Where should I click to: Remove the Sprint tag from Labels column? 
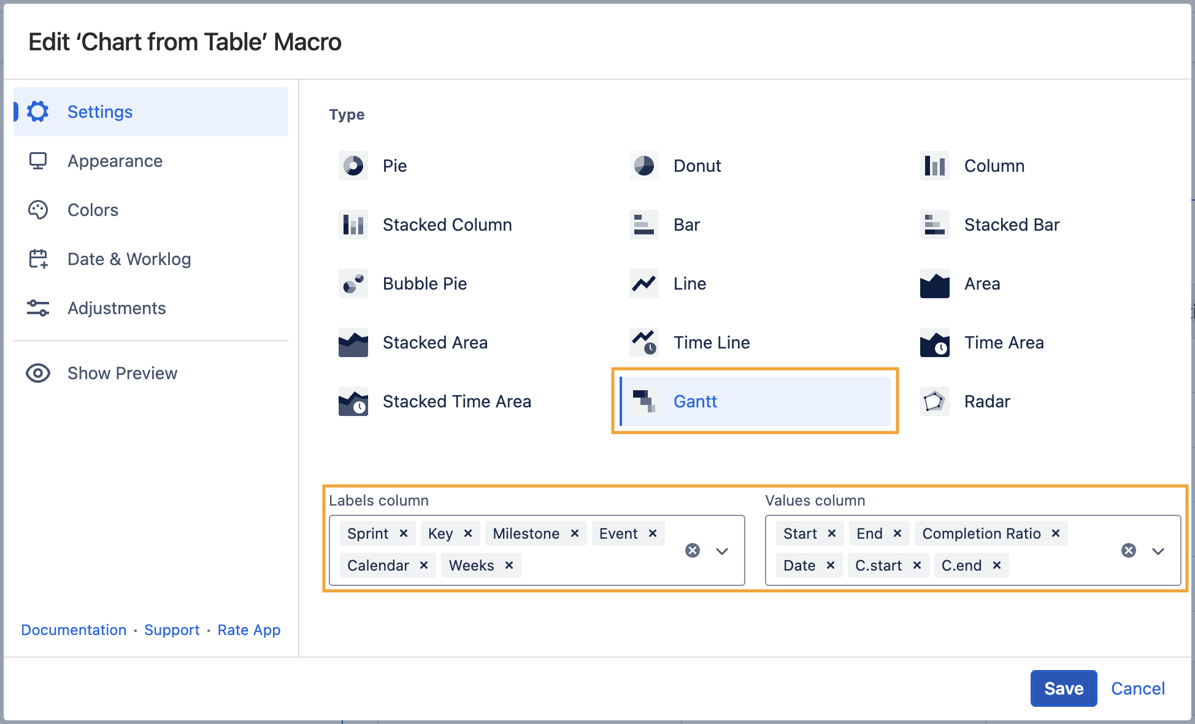click(x=404, y=533)
